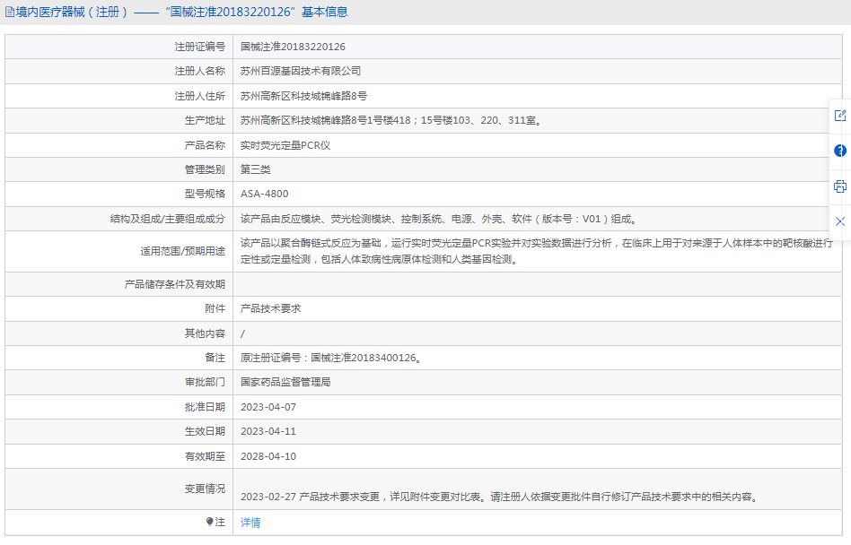Screen dimensions: 851x545
Task: Select effective date 2023-04-11
Action: point(268,431)
